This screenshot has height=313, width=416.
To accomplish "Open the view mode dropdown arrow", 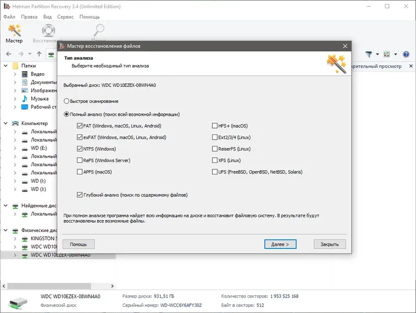I will pos(396,55).
